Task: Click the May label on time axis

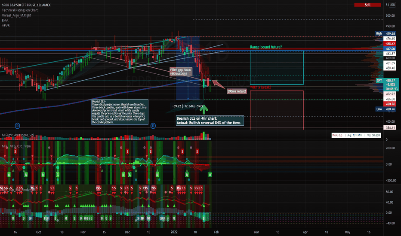Action: [348, 232]
